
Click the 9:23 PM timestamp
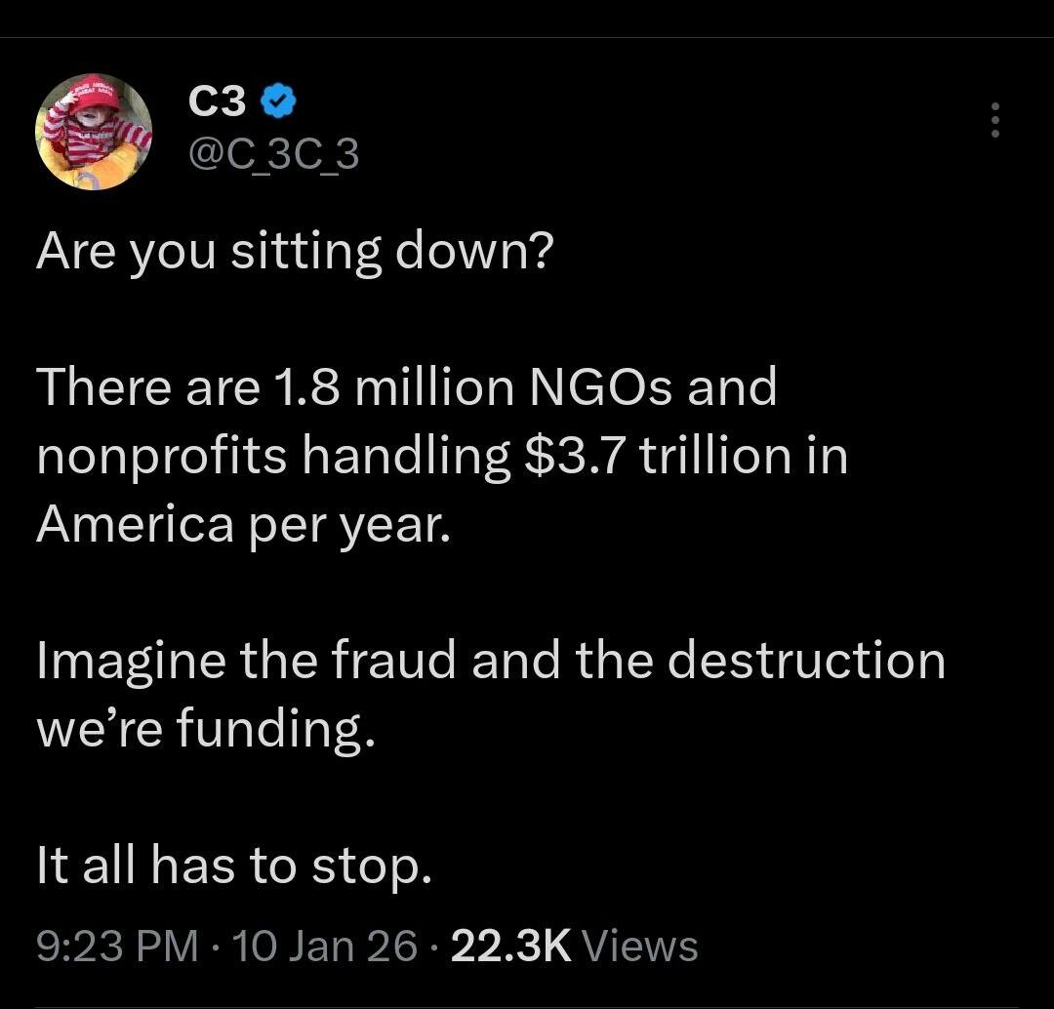[116, 946]
